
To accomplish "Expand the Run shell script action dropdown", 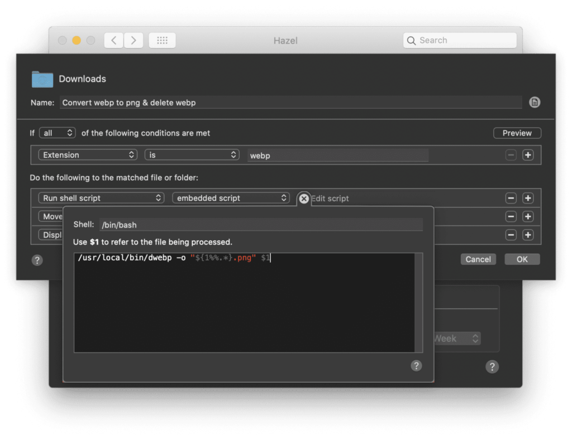I will pyautogui.click(x=101, y=198).
